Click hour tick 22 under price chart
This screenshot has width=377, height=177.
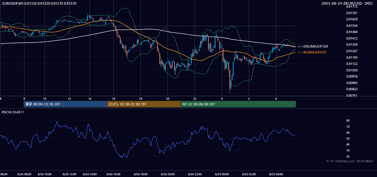pyautogui.click(x=195, y=99)
